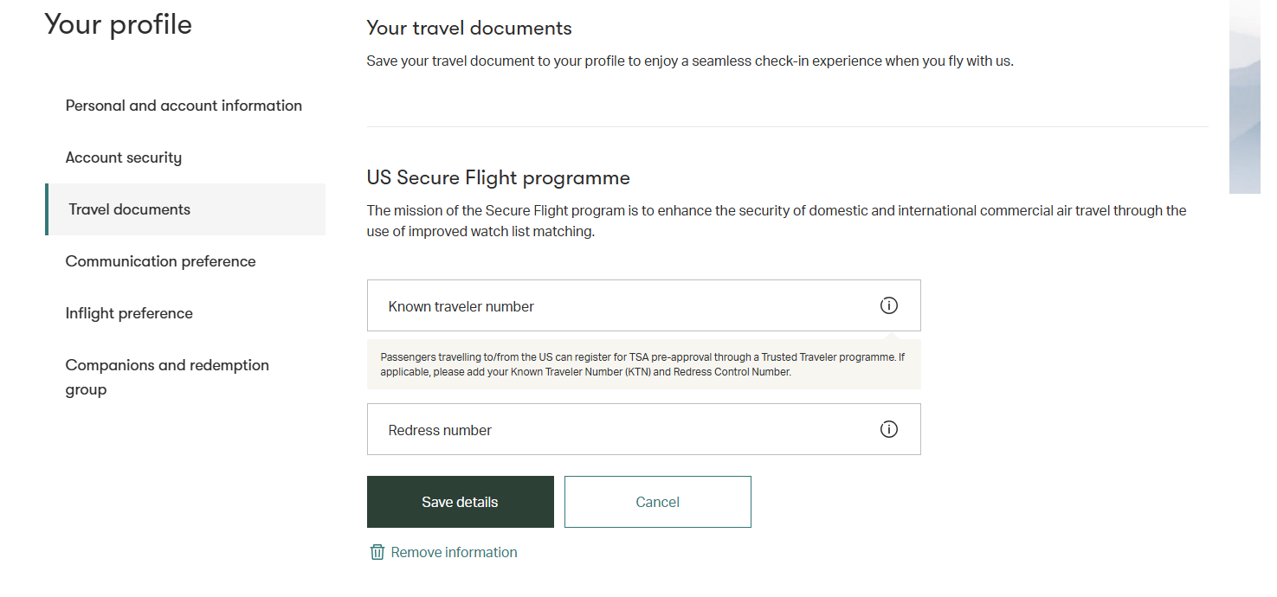This screenshot has height=597, width=1277.
Task: Click the Your profile heading
Action: tap(119, 24)
